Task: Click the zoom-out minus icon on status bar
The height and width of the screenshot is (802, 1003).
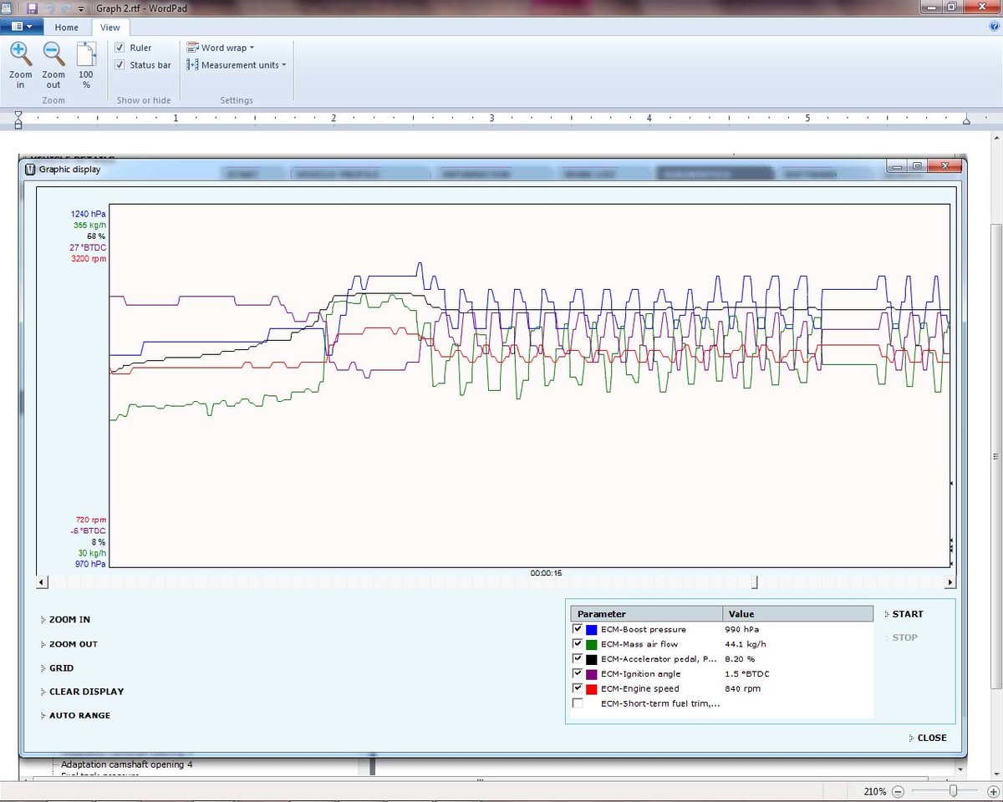Action: click(898, 791)
